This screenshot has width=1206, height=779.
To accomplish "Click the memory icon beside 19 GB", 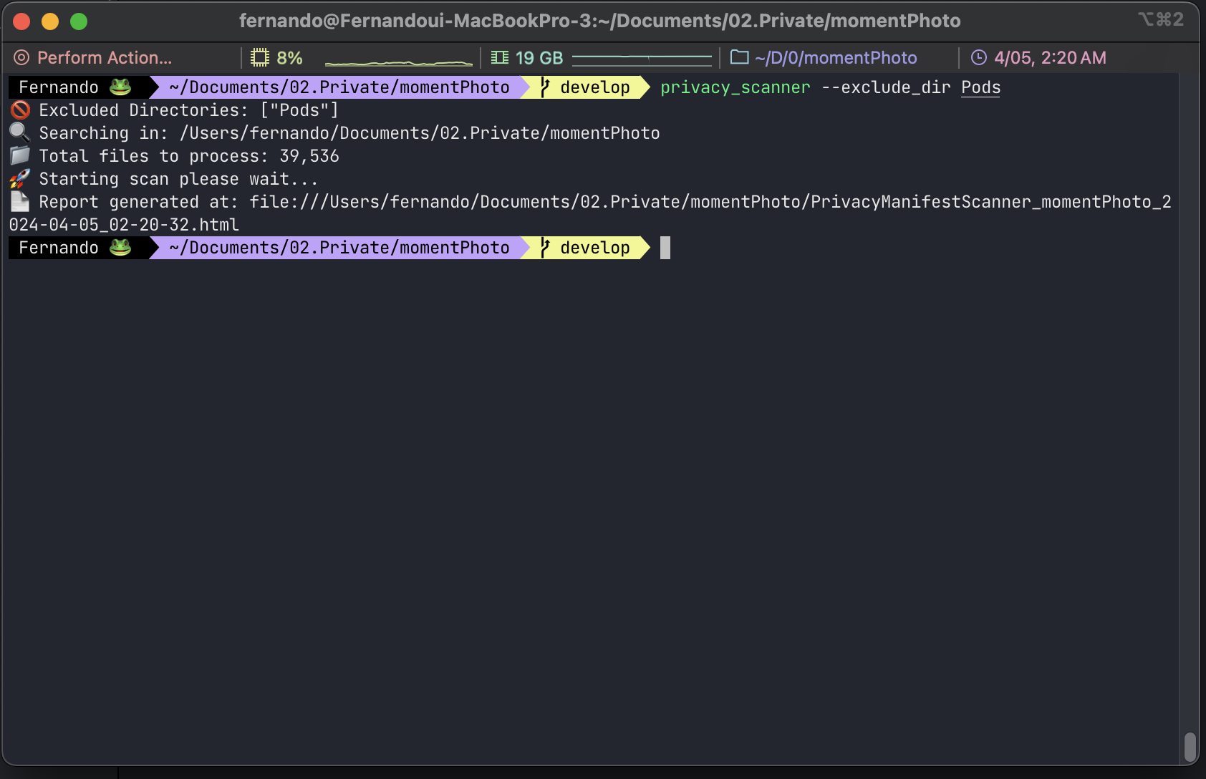I will [x=500, y=58].
